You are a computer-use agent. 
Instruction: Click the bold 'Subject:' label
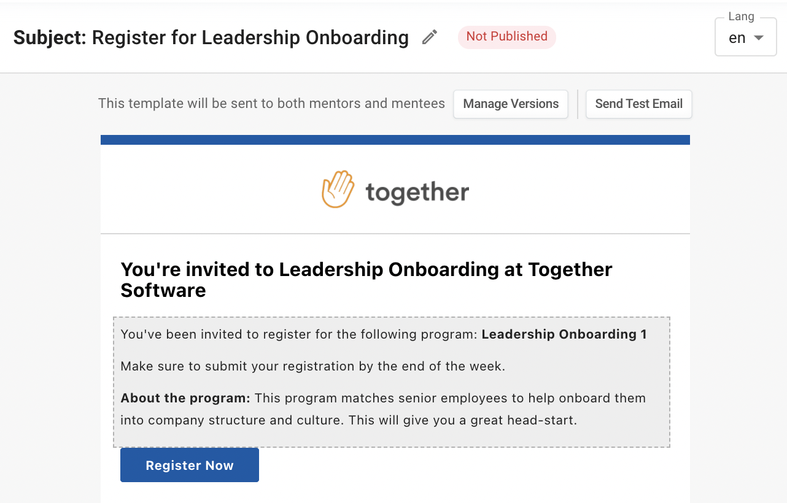pos(50,37)
